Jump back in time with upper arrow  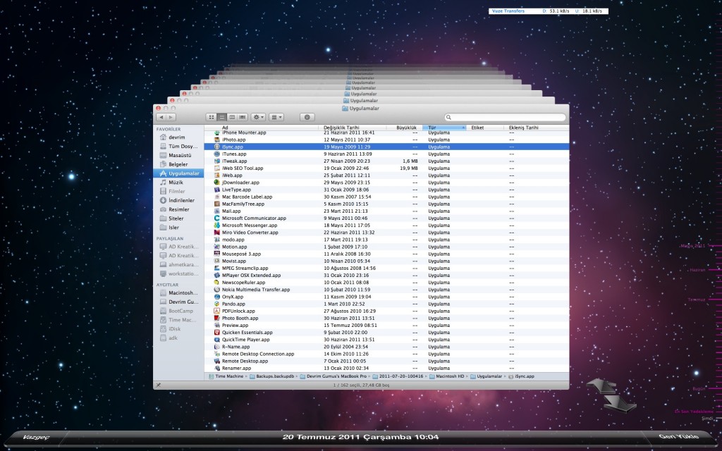point(602,385)
